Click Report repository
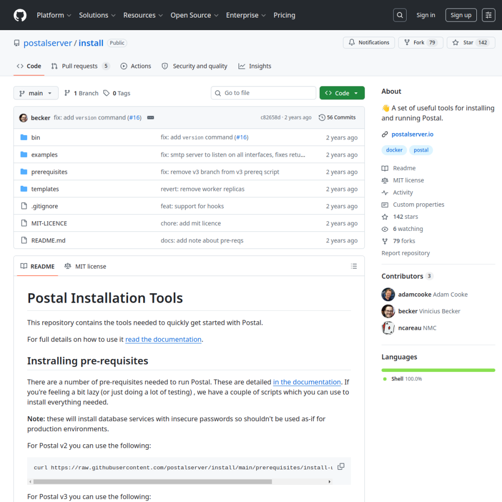This screenshot has width=502, height=502. click(x=405, y=253)
